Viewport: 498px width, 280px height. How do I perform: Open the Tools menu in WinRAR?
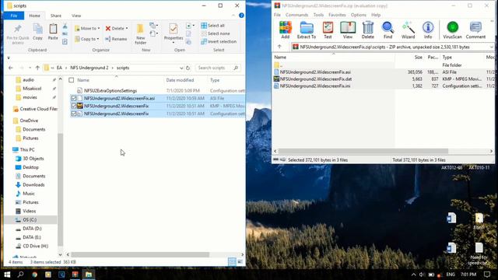318,15
